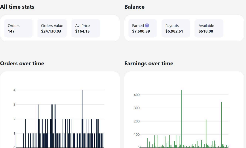Click the Available balance card

click(x=209, y=28)
